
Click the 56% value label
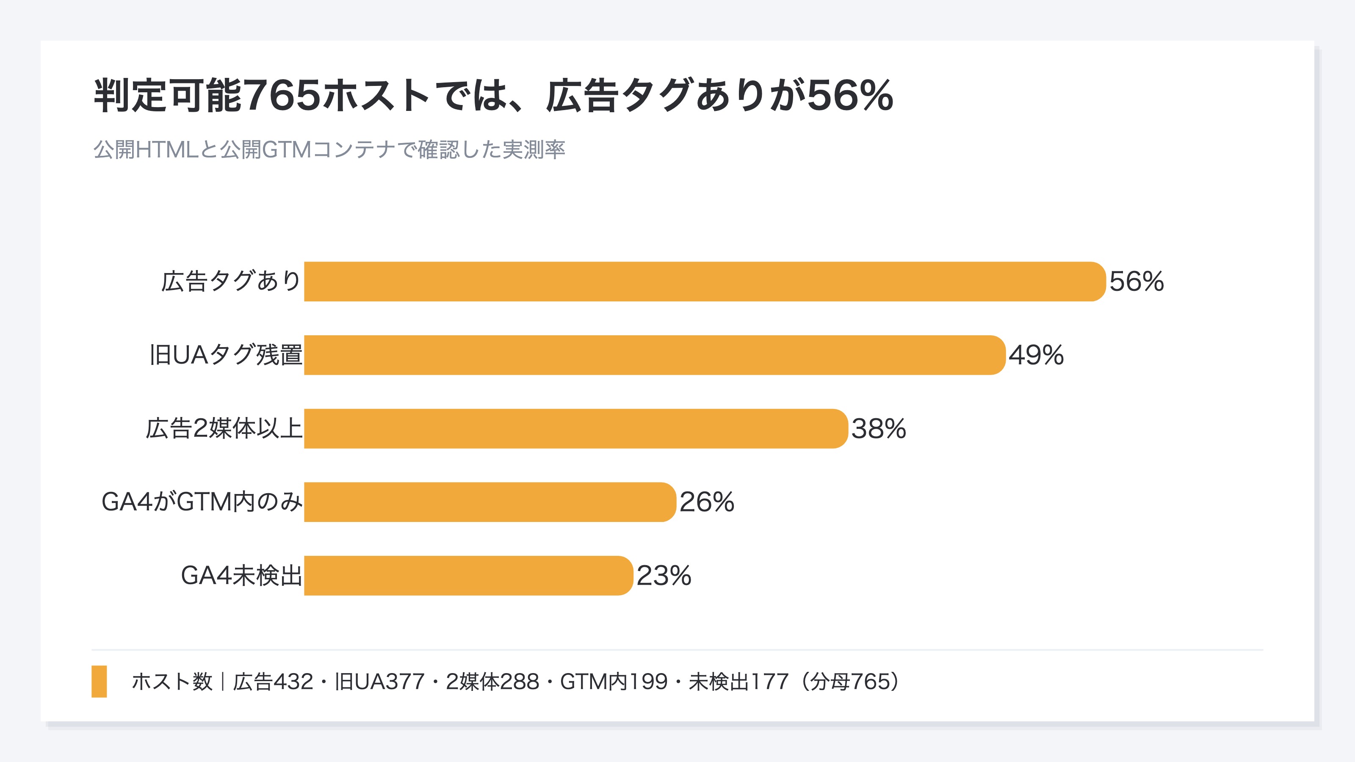1137,282
